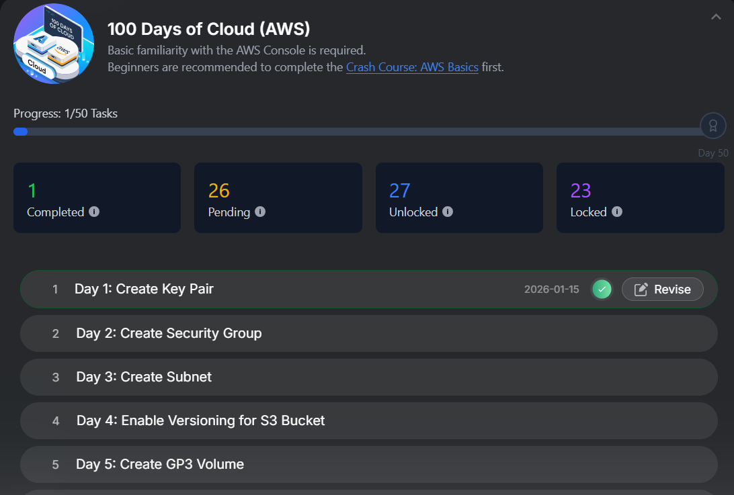The width and height of the screenshot is (734, 495).
Task: Open Day 3: Create Subnet task
Action: (x=144, y=377)
